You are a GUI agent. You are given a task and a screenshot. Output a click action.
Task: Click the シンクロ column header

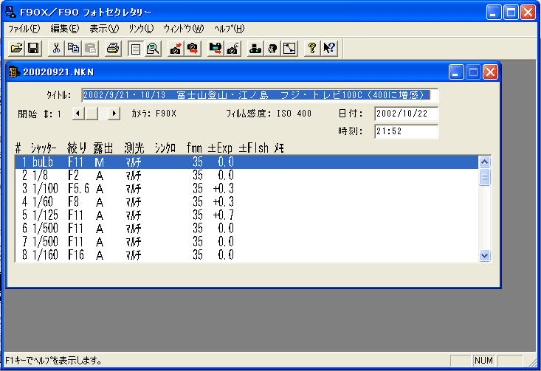(165, 148)
